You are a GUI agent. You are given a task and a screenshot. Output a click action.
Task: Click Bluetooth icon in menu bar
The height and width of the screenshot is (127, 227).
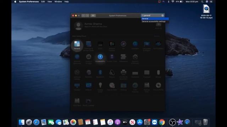point(168,1)
